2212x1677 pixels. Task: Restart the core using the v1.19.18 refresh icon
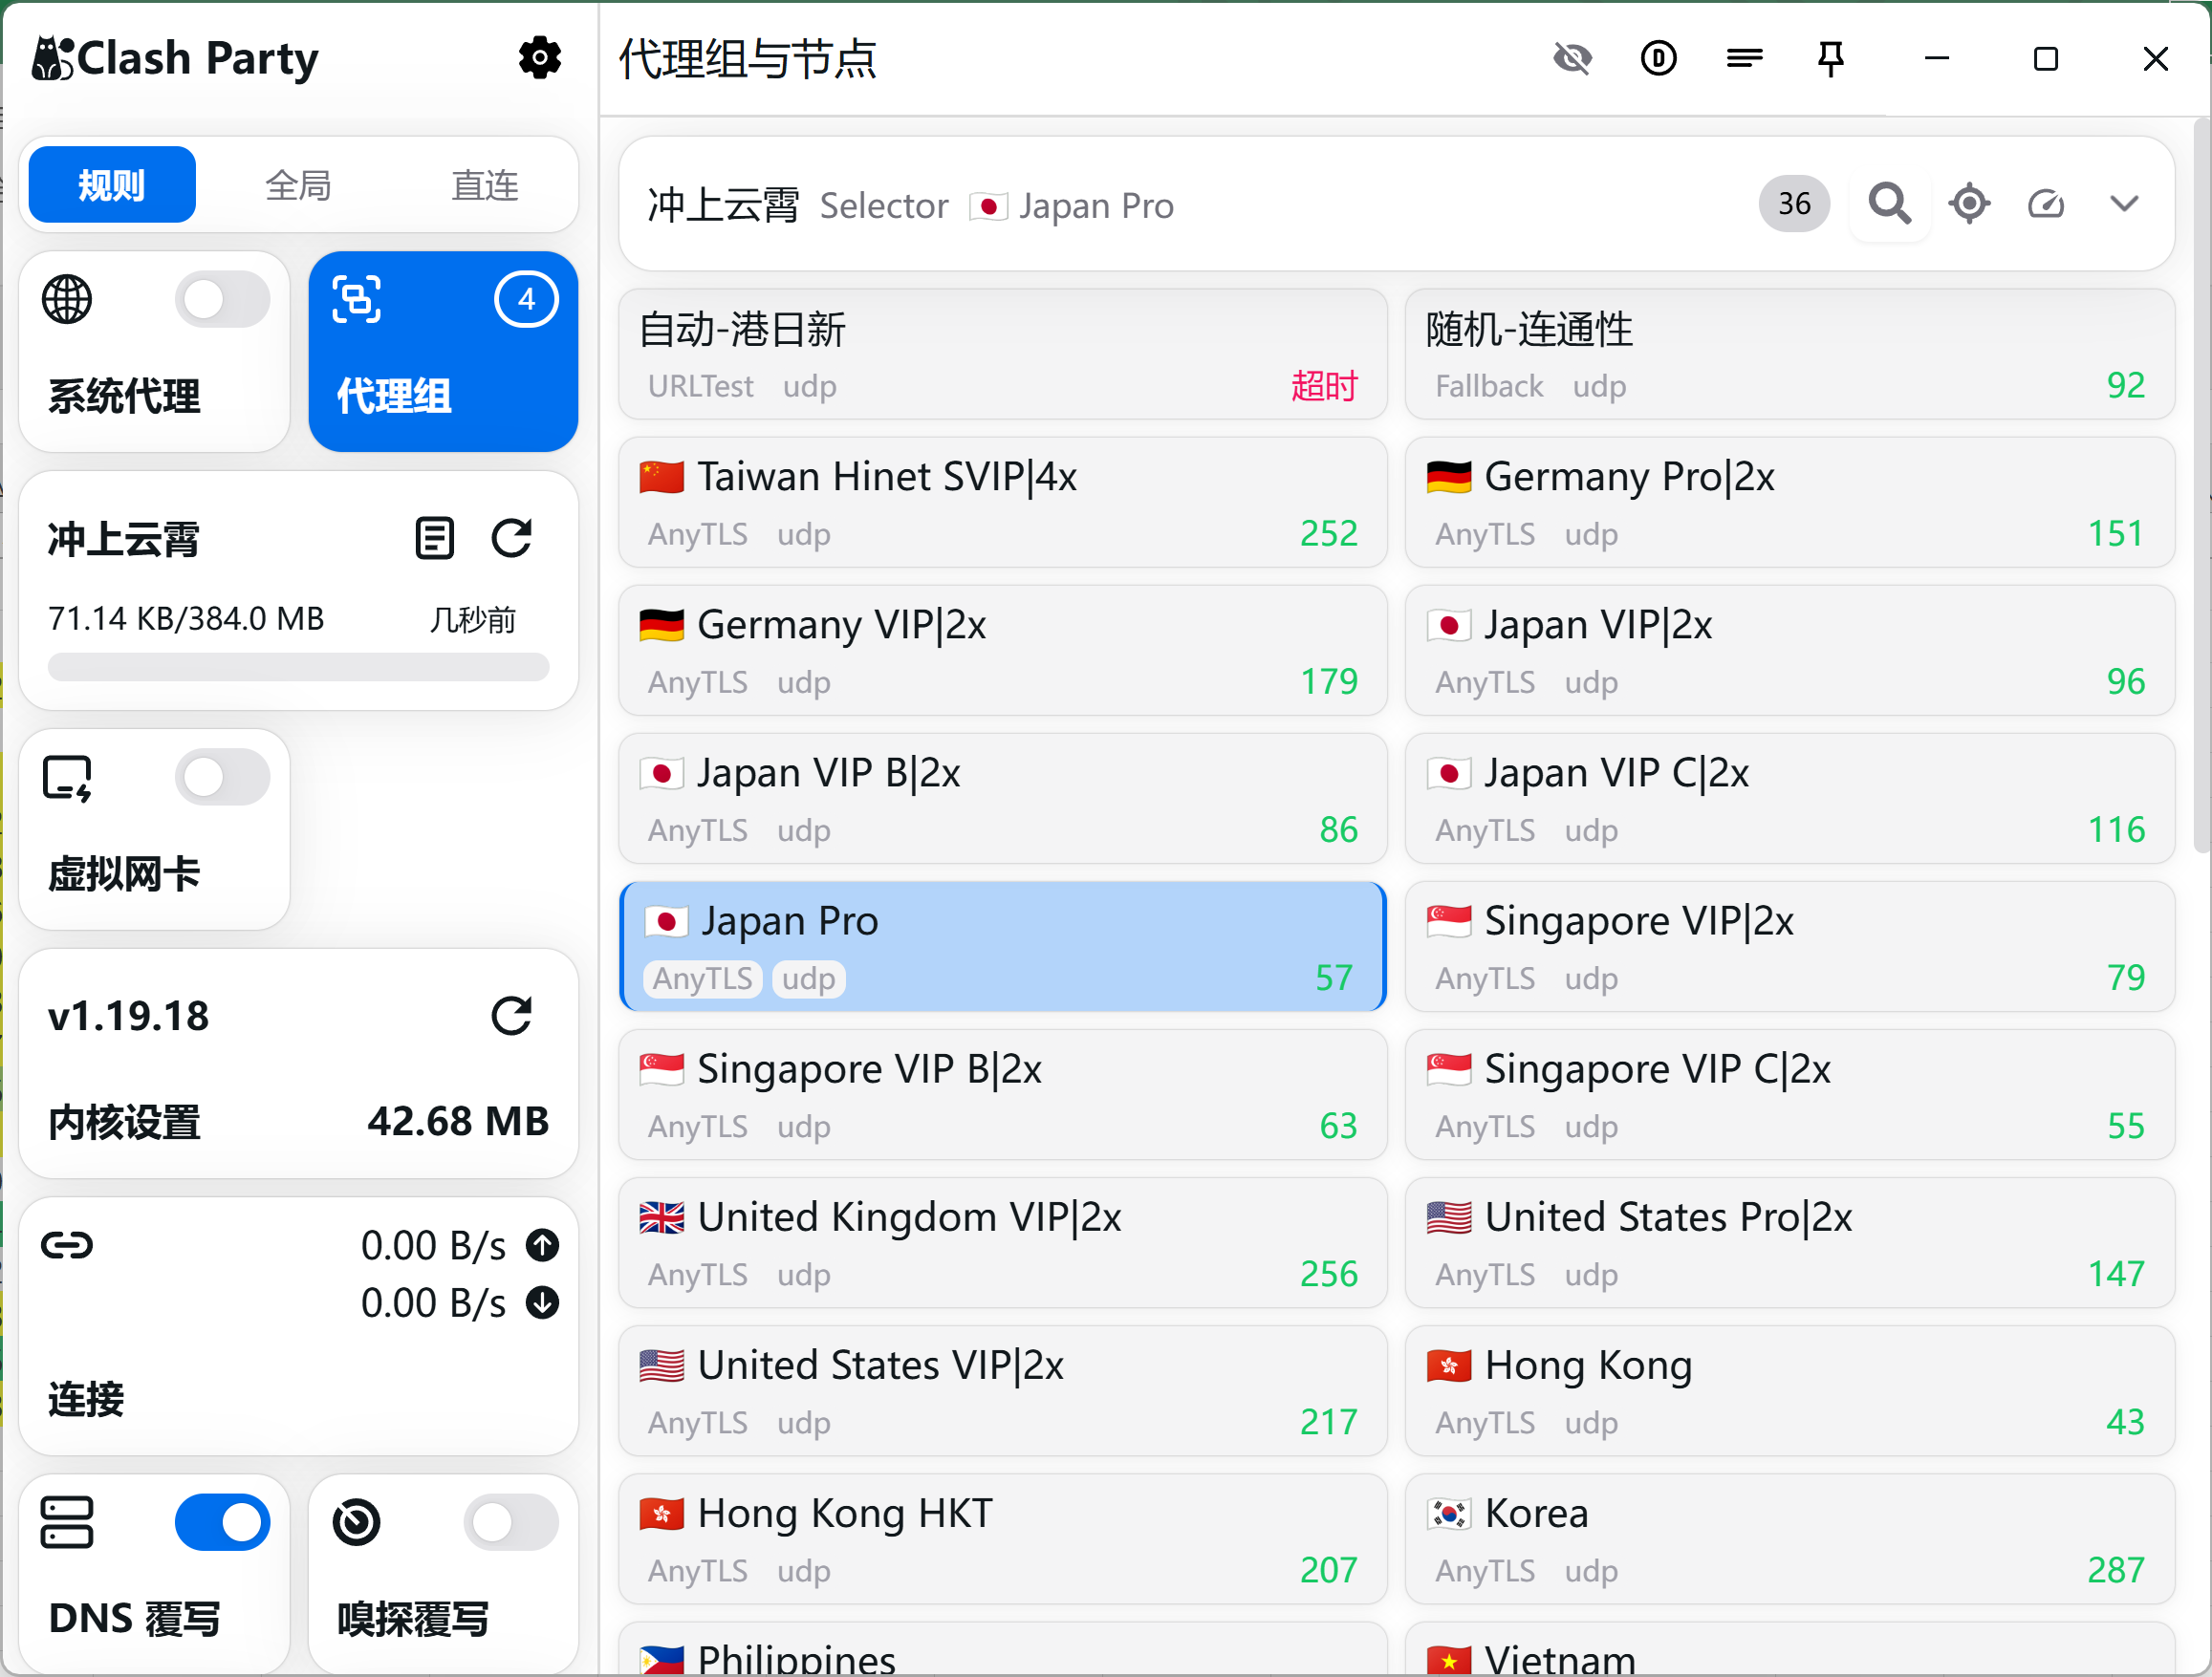click(x=512, y=1017)
